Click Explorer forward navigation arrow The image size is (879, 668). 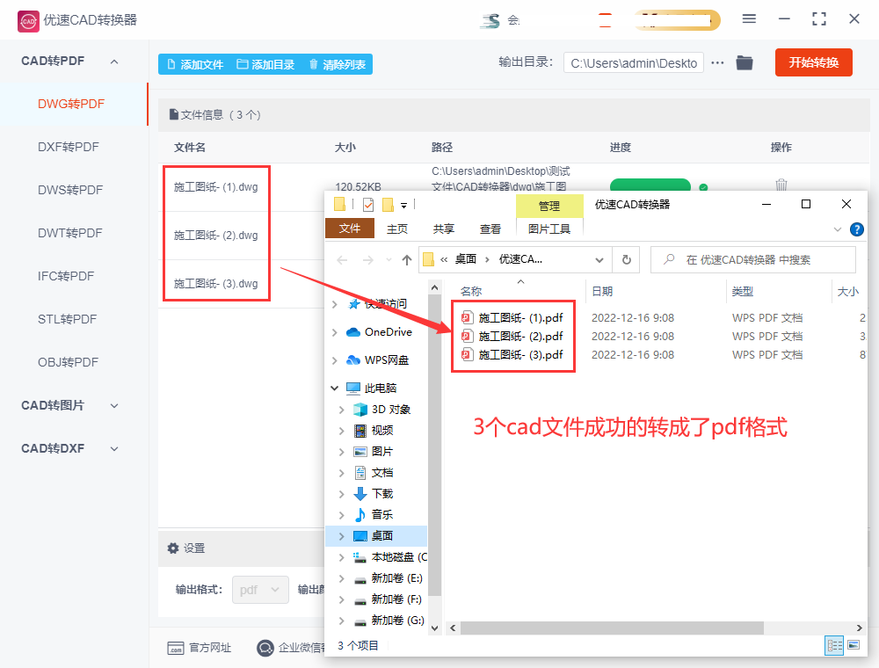[367, 260]
